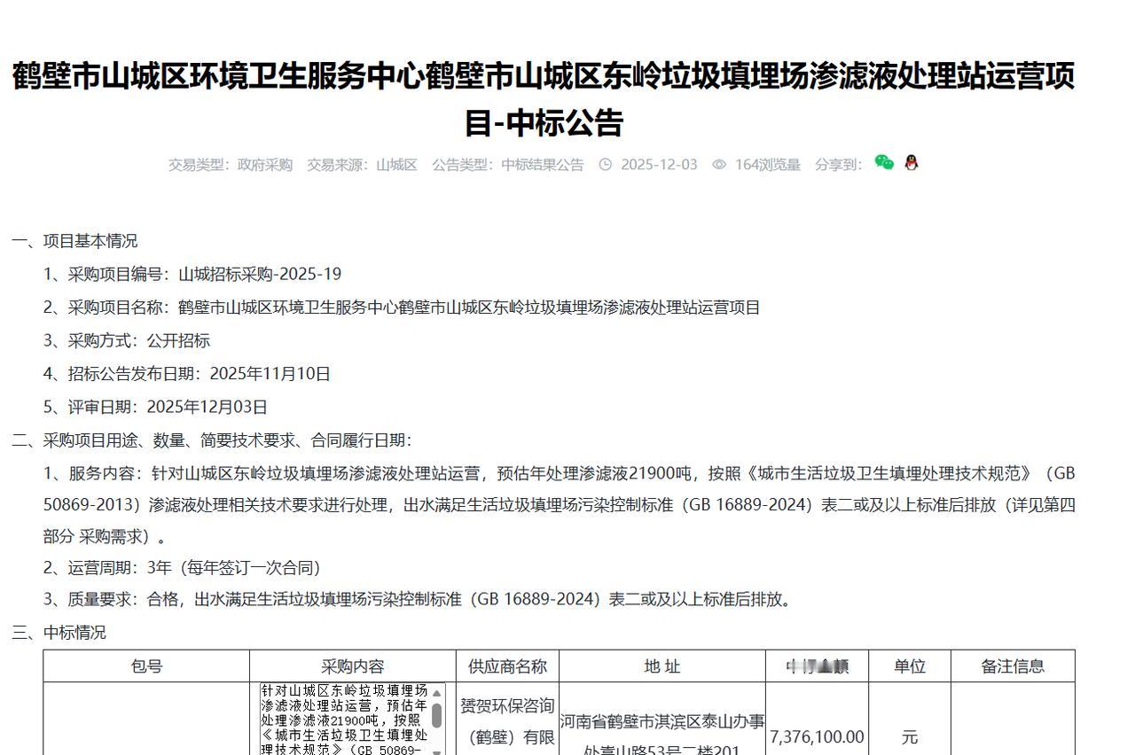
Task: Click the 中标金额 column header
Action: tap(818, 665)
